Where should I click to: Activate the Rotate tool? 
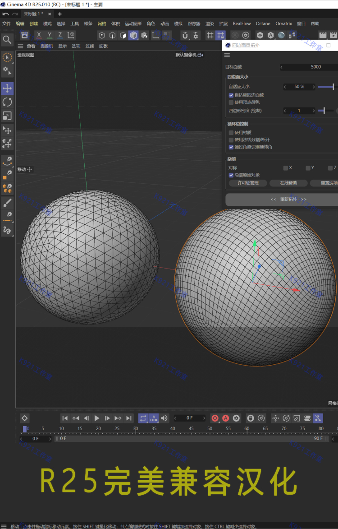coord(7,102)
